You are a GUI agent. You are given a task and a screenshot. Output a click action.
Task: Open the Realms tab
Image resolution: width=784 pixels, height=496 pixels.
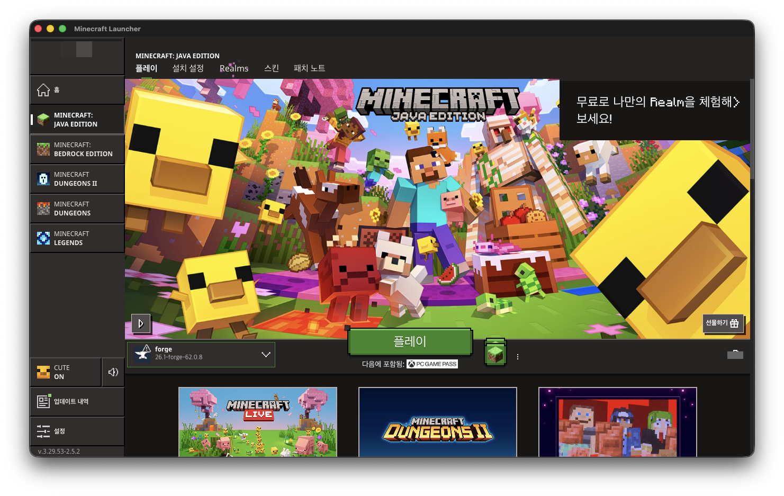[234, 68]
